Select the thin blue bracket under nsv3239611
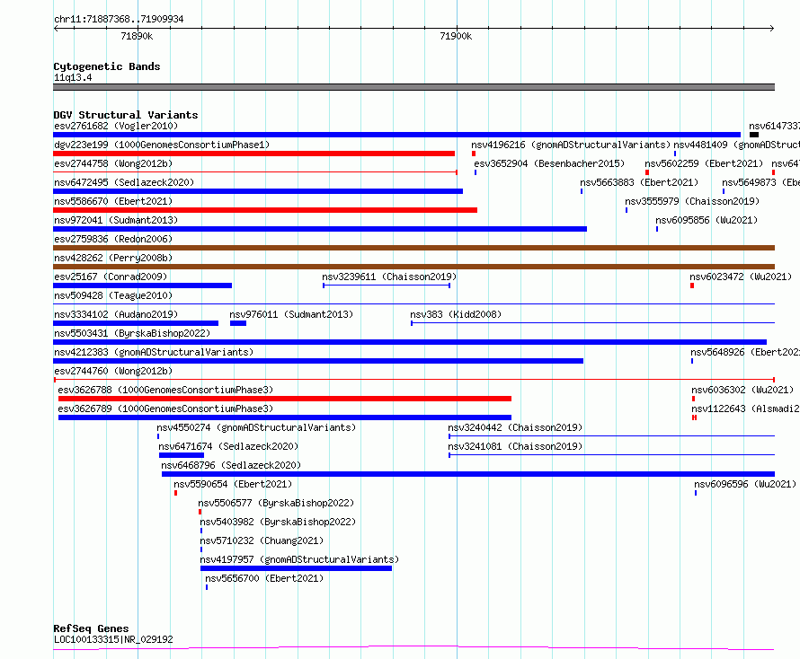800x659 pixels. (x=387, y=286)
